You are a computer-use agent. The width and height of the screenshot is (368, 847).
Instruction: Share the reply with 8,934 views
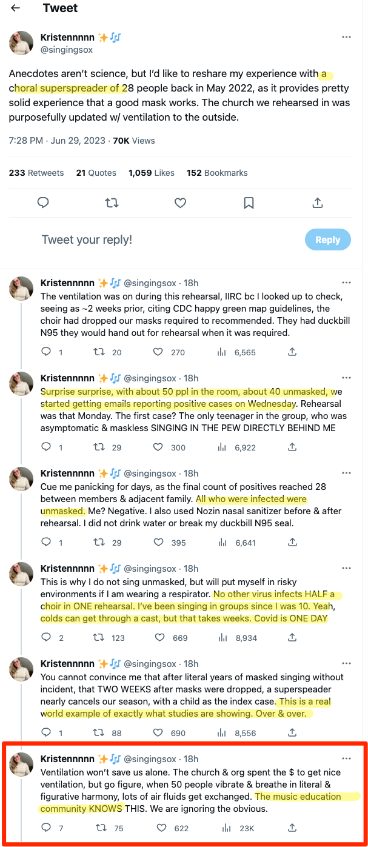coord(292,638)
